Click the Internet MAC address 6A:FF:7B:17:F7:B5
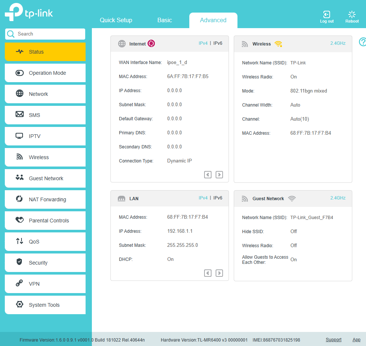366x346 pixels. tap(188, 77)
